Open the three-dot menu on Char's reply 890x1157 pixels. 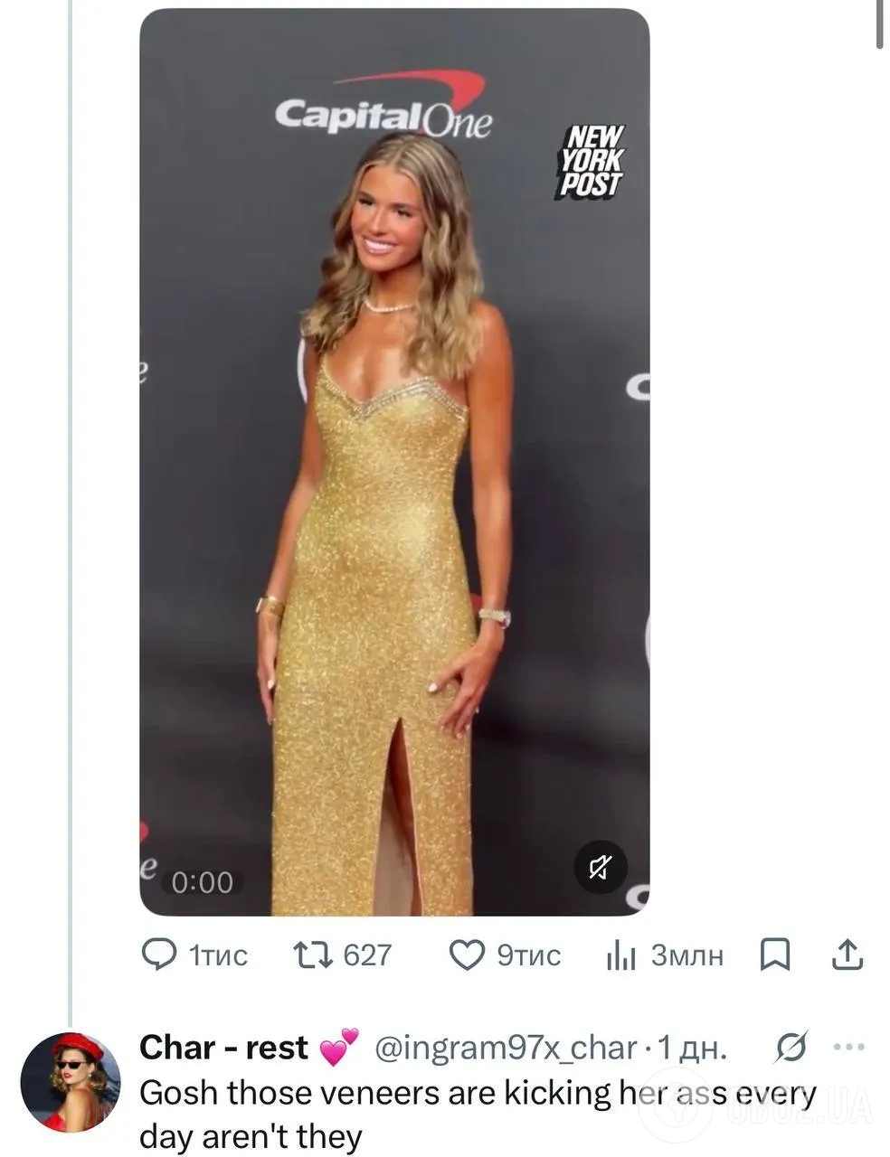[x=848, y=1048]
